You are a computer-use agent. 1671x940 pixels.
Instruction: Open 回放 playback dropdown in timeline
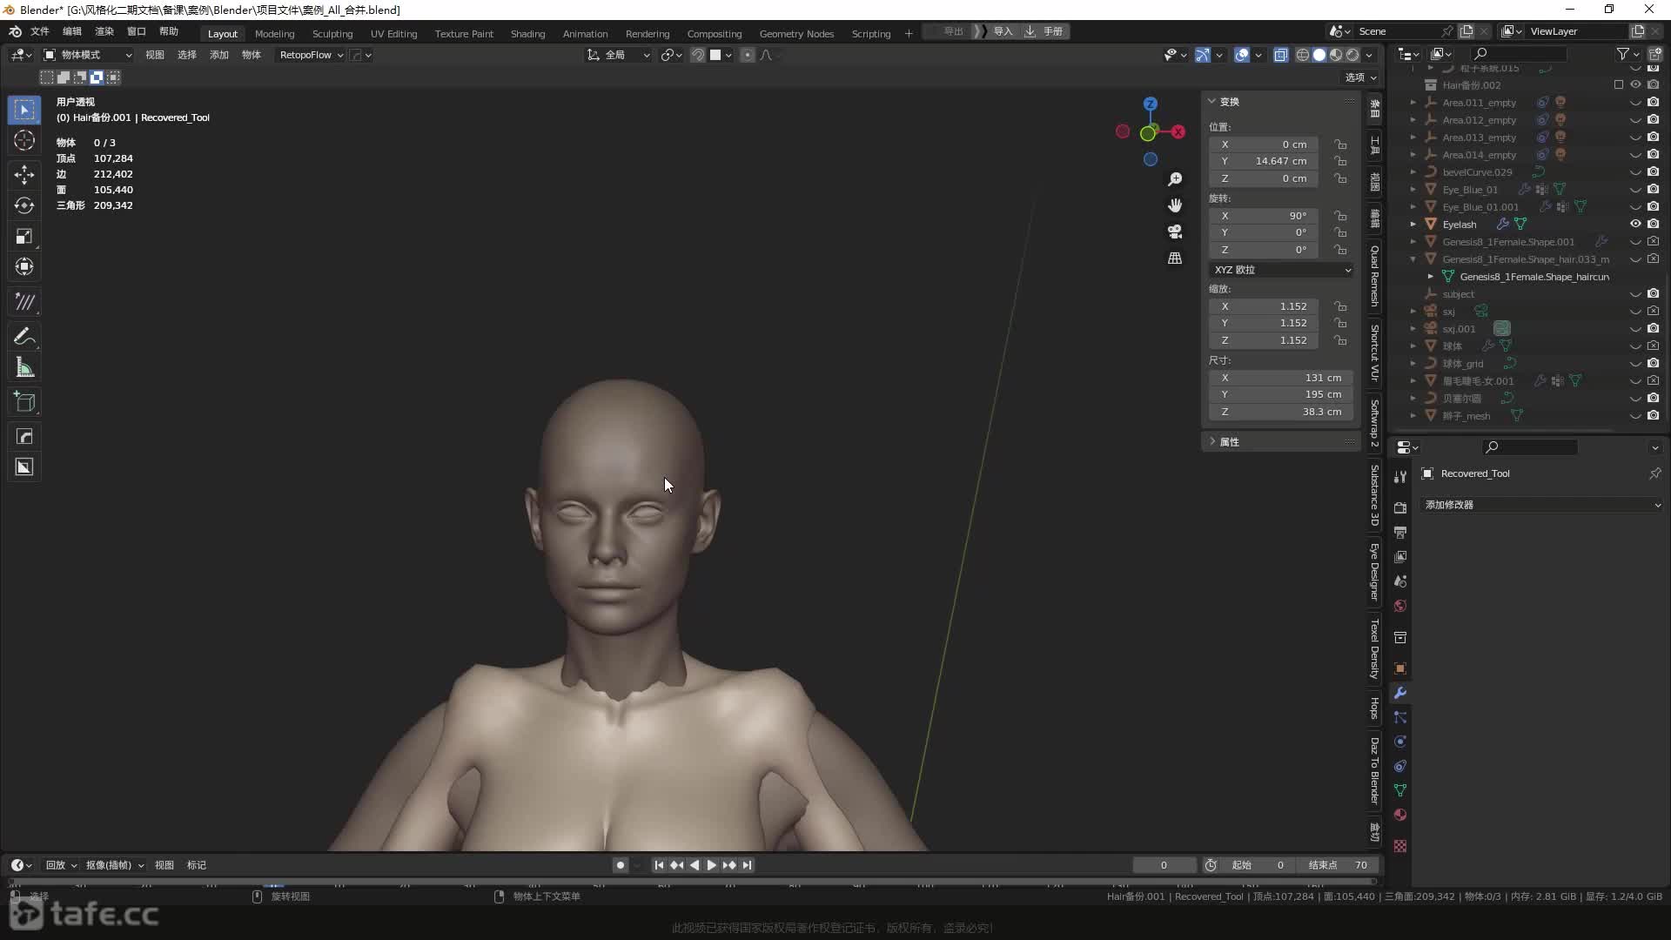pyautogui.click(x=61, y=865)
